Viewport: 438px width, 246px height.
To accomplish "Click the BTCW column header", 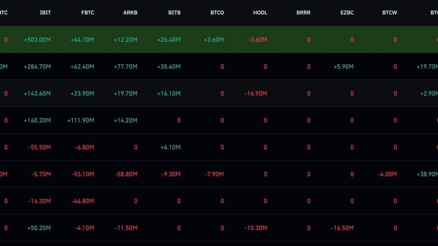I will coord(389,13).
